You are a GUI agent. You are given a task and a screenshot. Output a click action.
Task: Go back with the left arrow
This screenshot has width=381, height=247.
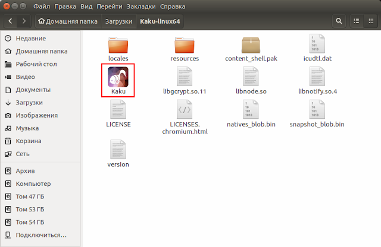pos(10,21)
